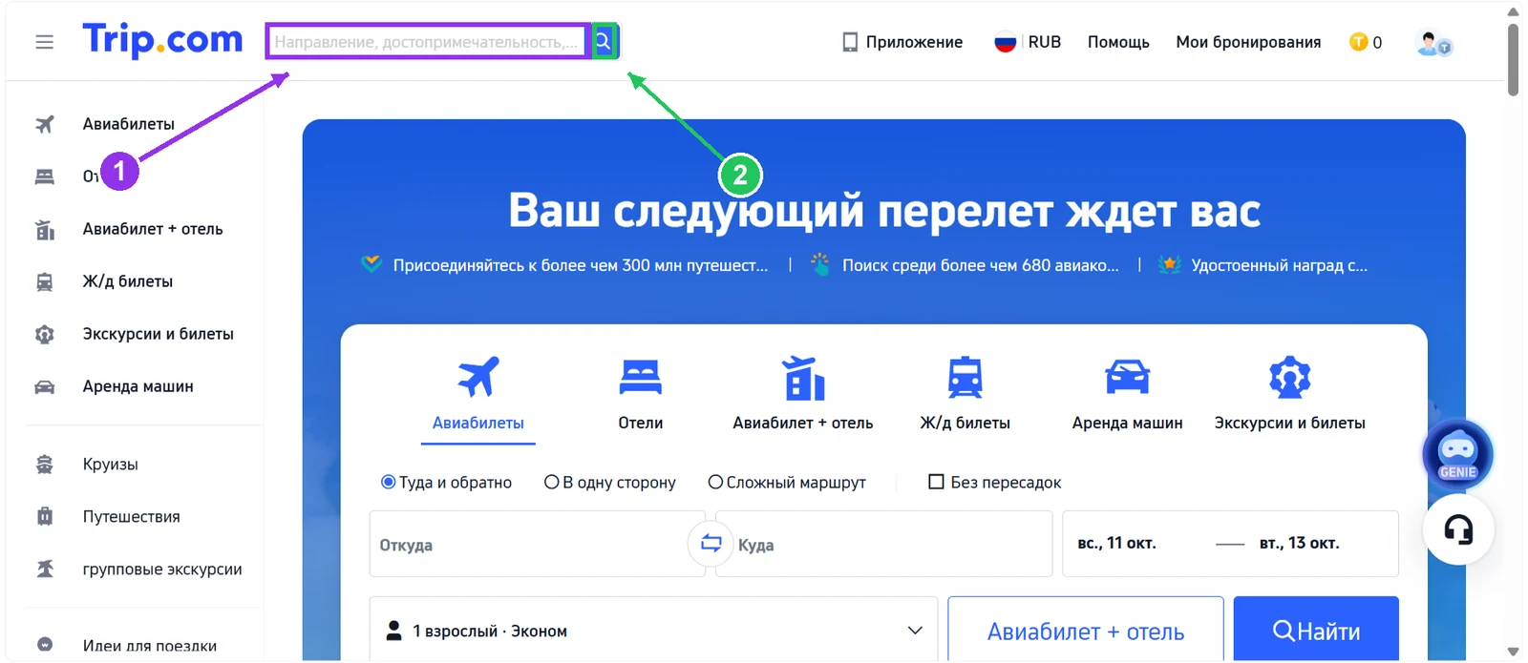This screenshot has width=1528, height=663.
Task: Click the Russian flag currency icon
Action: point(1005,42)
